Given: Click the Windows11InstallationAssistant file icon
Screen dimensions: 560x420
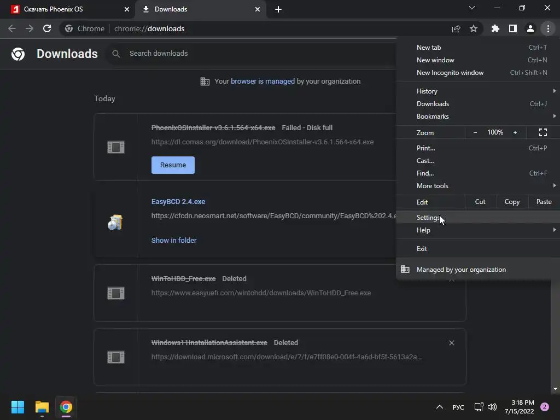Looking at the screenshot, I should [x=116, y=357].
